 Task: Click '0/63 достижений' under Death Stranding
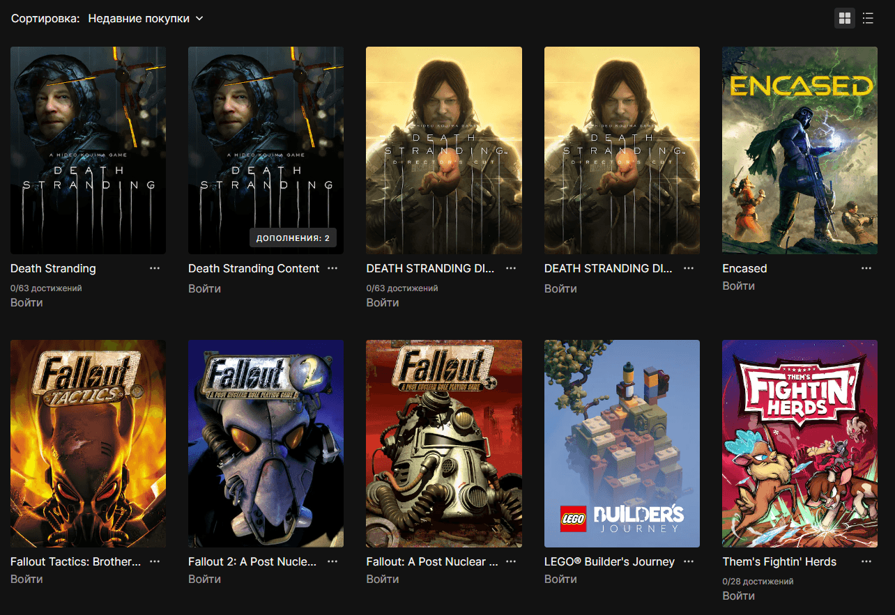click(x=46, y=288)
